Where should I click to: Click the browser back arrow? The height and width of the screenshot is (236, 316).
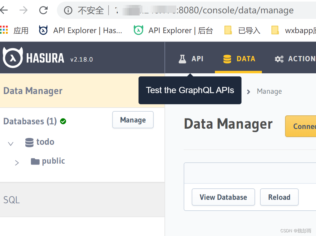tap(4, 10)
